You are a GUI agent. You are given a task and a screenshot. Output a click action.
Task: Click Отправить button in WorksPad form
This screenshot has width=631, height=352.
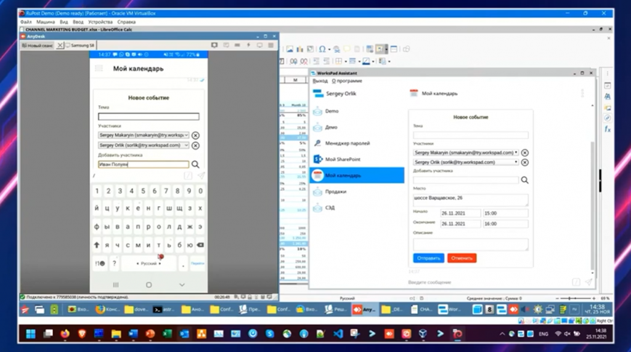429,258
